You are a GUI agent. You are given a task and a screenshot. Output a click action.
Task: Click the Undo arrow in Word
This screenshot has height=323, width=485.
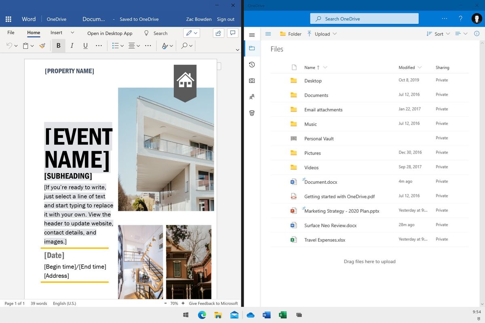click(x=9, y=46)
